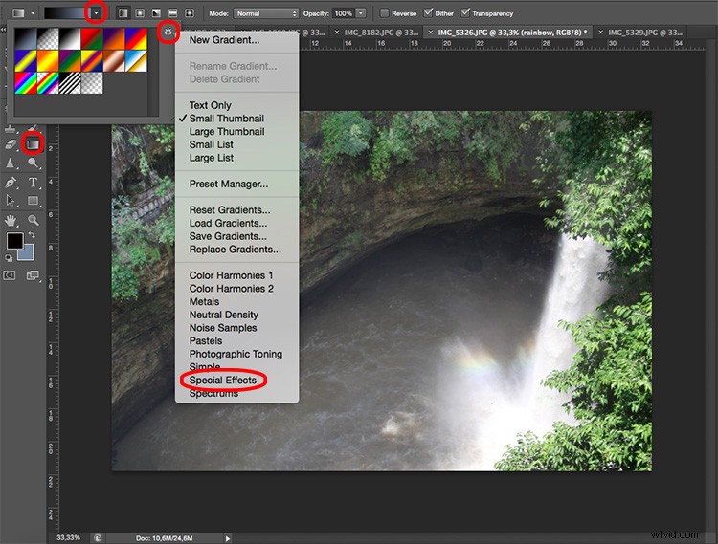Choose Reset Gradients... menu entry
The width and height of the screenshot is (718, 544).
point(230,210)
